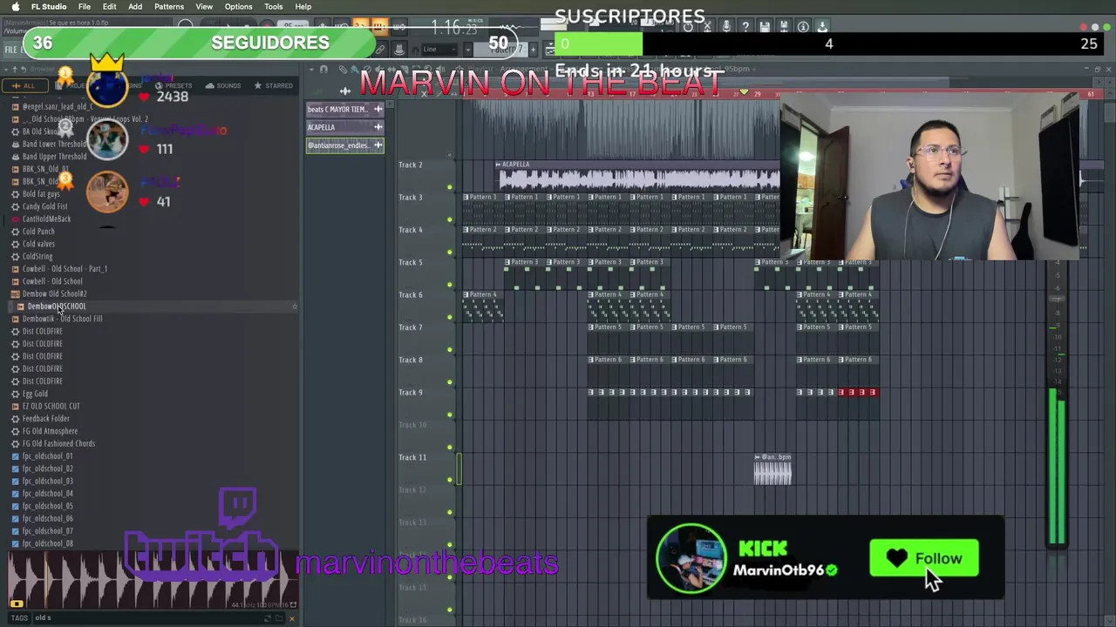
Task: Select fpc_oldschool_04 file
Action: click(47, 494)
